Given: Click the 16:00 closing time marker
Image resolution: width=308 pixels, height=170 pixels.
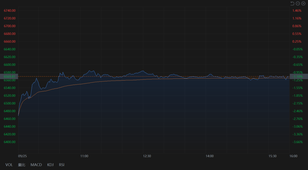Looking at the screenshot, I should [293, 156].
